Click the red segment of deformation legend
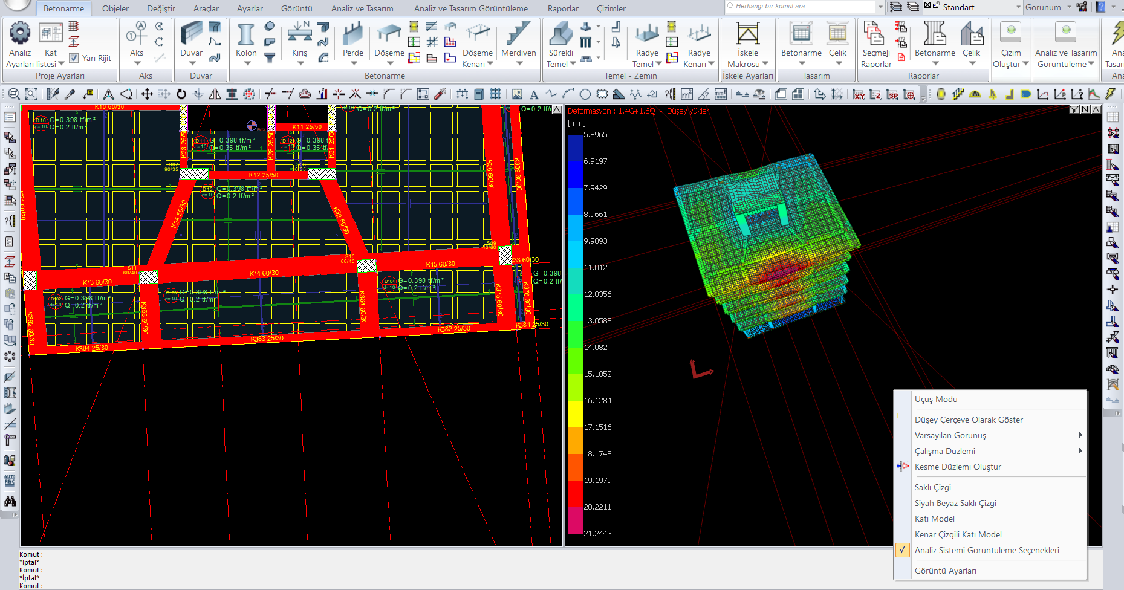The height and width of the screenshot is (590, 1124). [x=575, y=494]
